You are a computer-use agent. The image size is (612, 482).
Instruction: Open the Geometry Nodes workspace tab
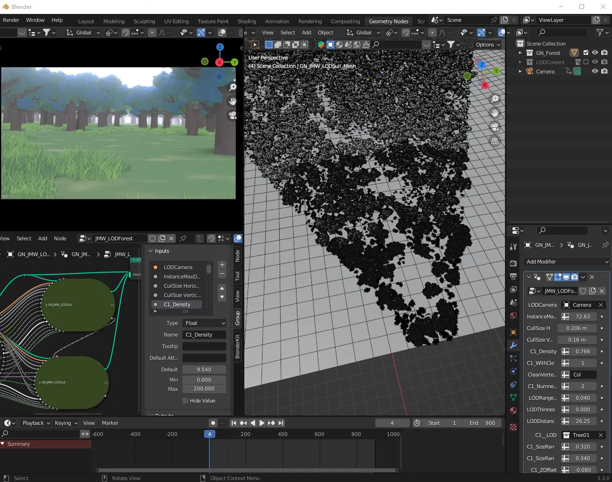point(388,21)
